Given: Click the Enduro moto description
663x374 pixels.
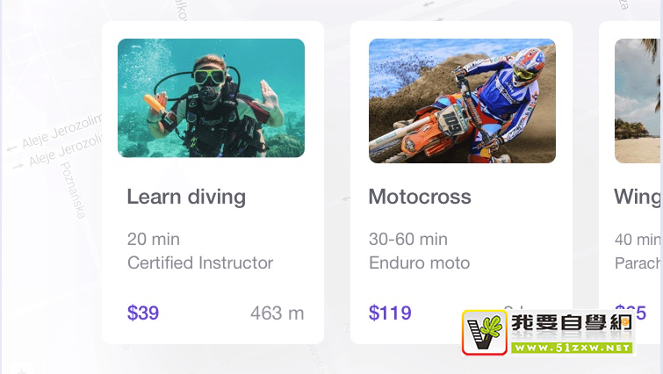Looking at the screenshot, I should tap(419, 263).
